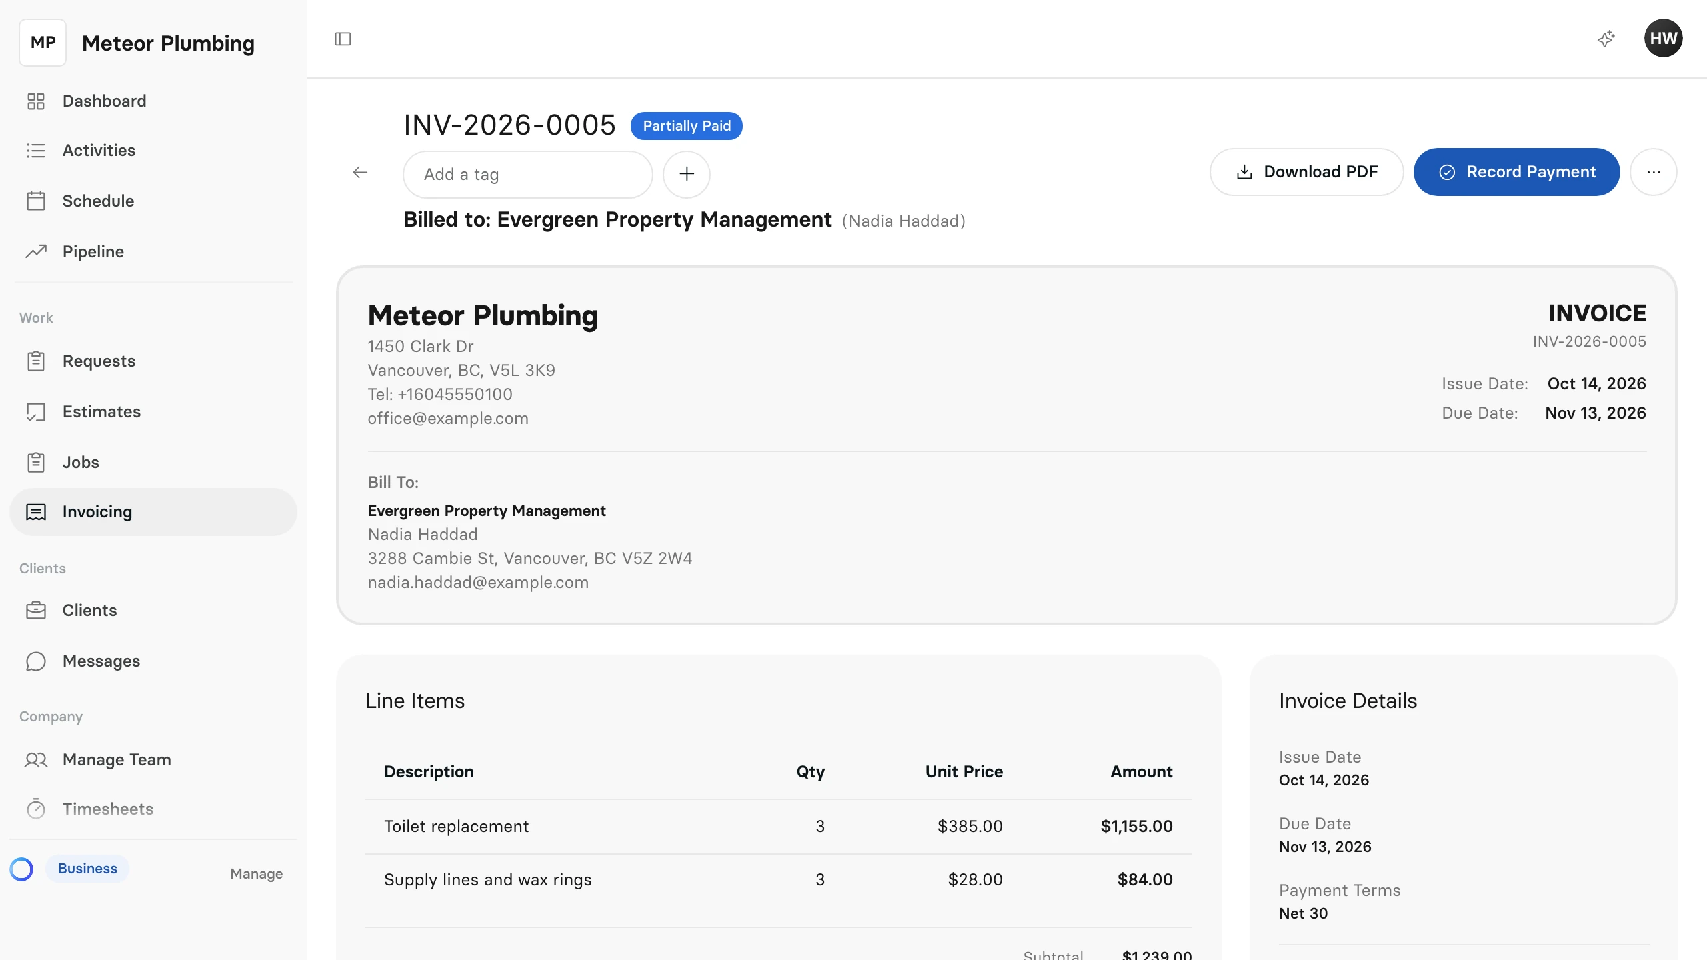Viewport: 1707px width, 960px height.
Task: Click the Net 30 payment terms value
Action: pyautogui.click(x=1303, y=914)
